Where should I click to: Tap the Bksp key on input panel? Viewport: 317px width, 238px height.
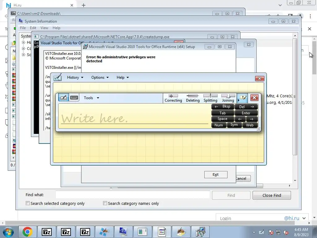223,107
